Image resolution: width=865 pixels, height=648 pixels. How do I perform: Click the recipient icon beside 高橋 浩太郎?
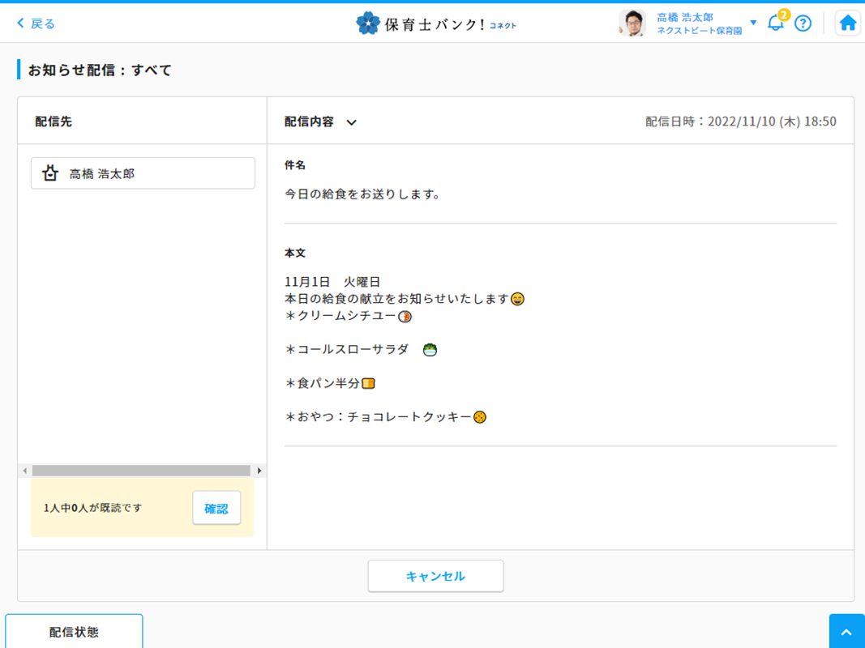[x=50, y=173]
